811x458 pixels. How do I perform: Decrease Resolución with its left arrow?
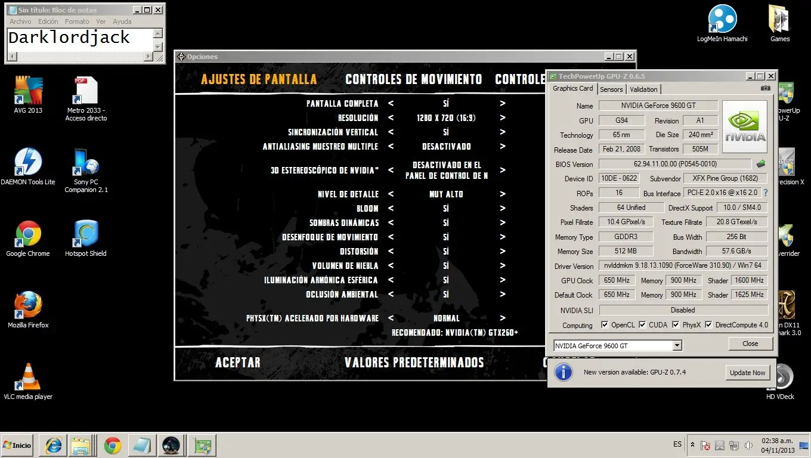[x=391, y=117]
